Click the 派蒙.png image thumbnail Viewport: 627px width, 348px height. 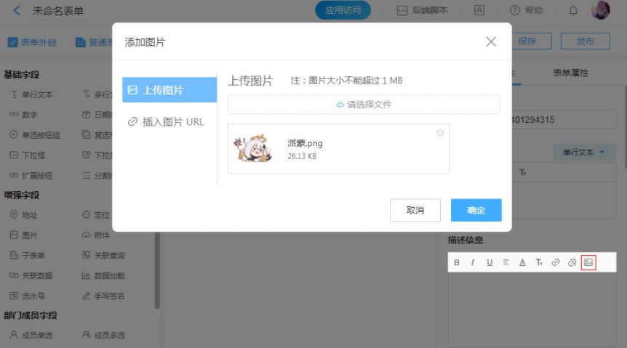[x=253, y=148]
